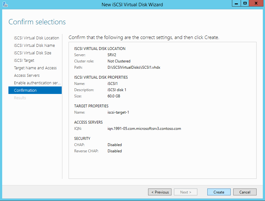The height and width of the screenshot is (201, 265).
Task: Click the greyed-out Results step
Action: (x=20, y=98)
